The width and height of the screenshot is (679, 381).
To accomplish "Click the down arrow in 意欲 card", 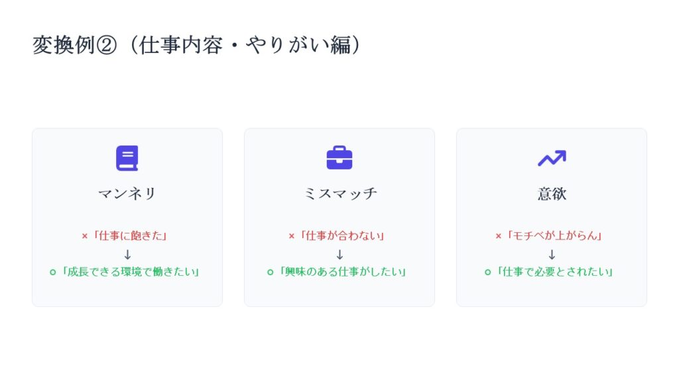I will [552, 254].
